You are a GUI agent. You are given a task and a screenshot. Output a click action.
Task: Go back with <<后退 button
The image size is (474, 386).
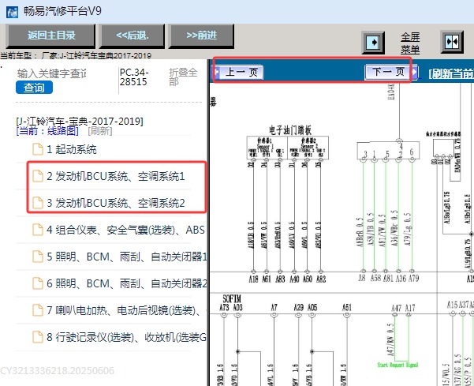[x=132, y=36]
